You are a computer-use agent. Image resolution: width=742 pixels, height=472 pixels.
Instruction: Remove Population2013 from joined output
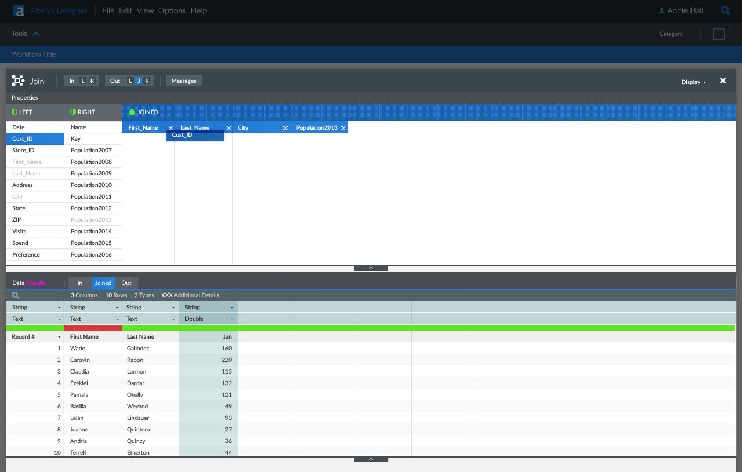click(344, 128)
